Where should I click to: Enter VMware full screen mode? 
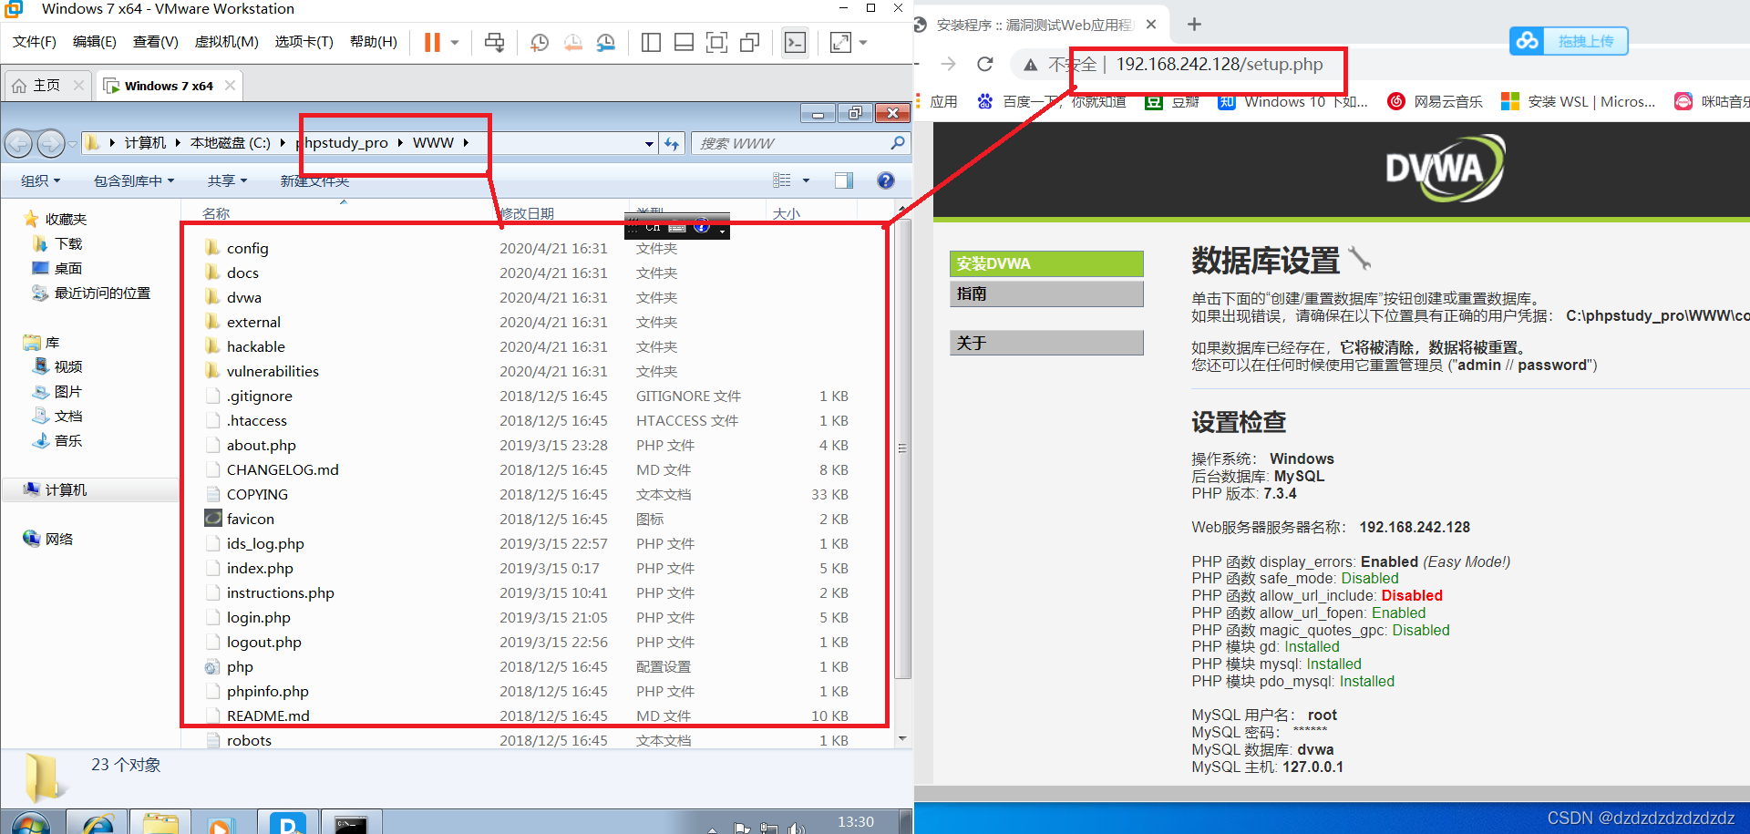point(716,42)
